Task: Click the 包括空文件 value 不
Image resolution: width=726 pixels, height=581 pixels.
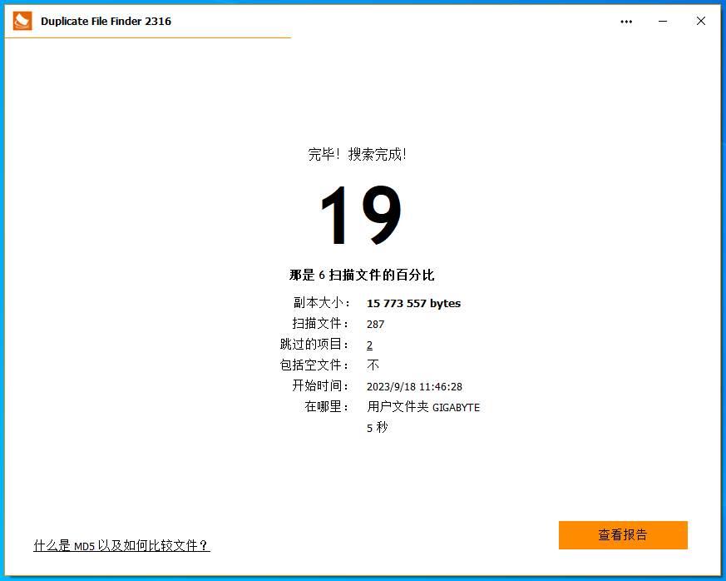Action: 373,365
